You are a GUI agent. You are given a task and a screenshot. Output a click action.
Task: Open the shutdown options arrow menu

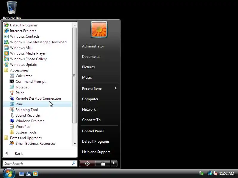pyautogui.click(x=114, y=163)
